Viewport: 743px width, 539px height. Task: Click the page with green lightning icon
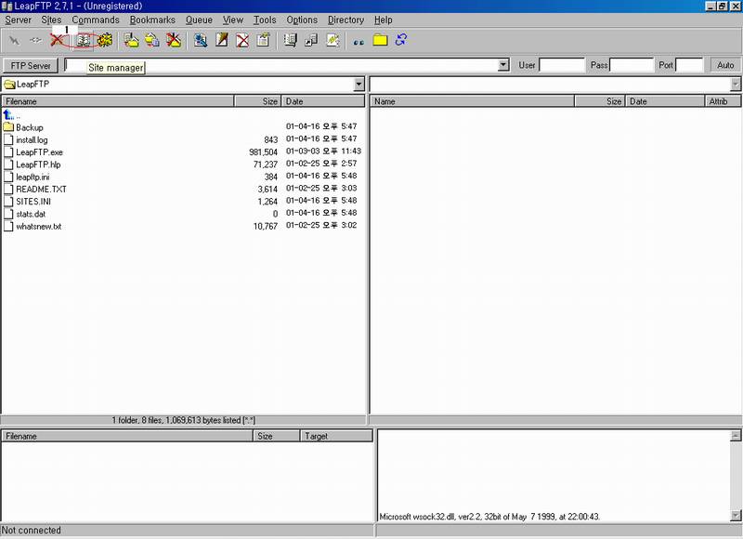point(332,40)
